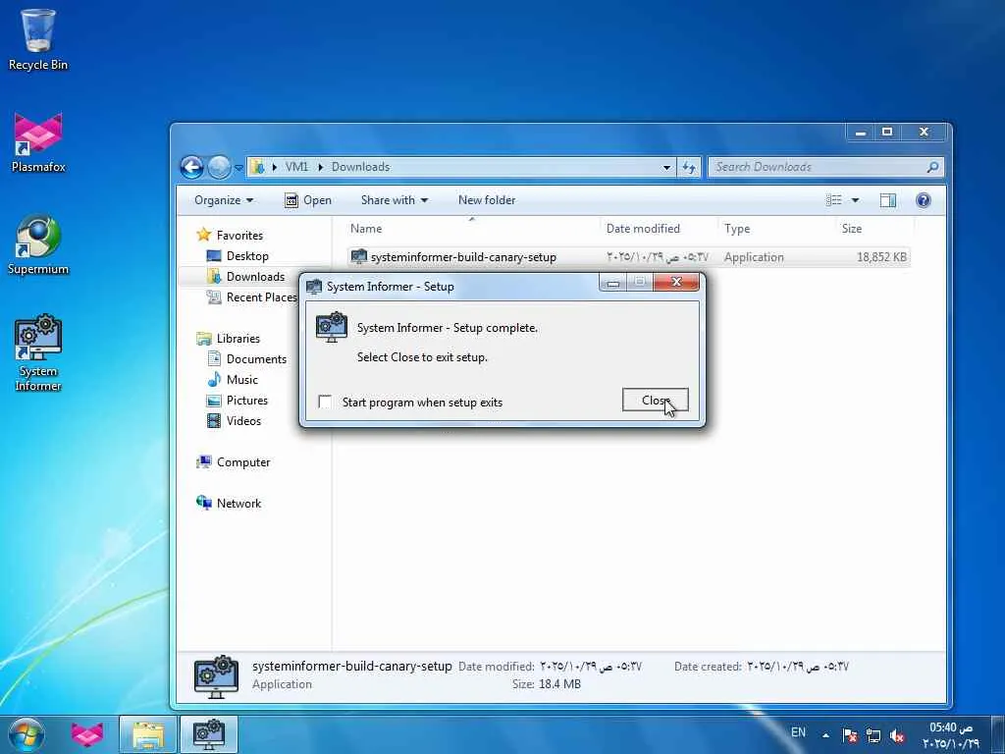Select the System Informer desktop shortcut
The width and height of the screenshot is (1005, 754).
click(38, 352)
